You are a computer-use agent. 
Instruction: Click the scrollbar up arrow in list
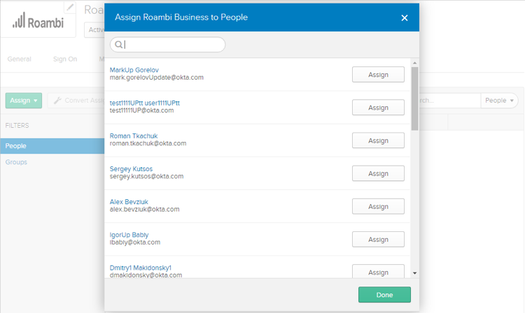414,63
